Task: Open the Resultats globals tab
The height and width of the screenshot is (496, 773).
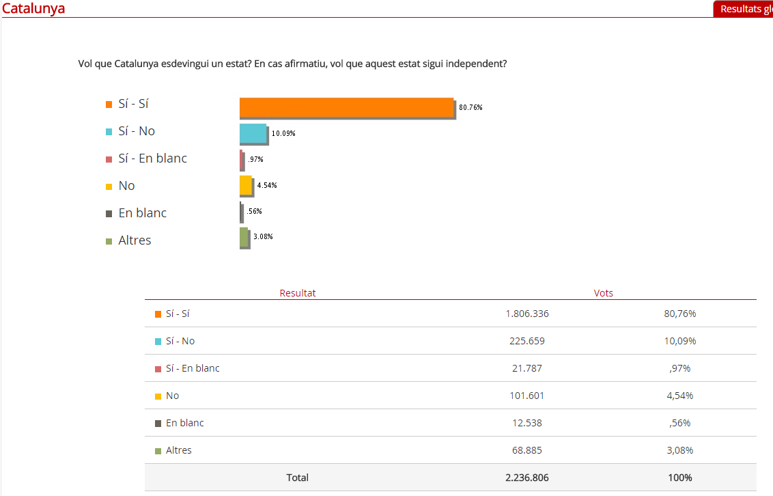Action: pyautogui.click(x=744, y=9)
